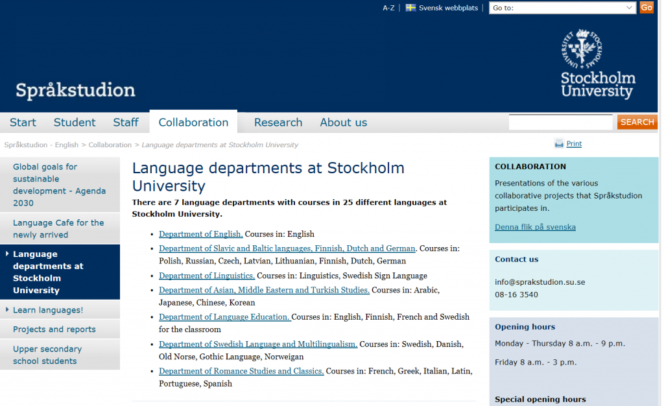Click the 'Opening hours' heading

click(525, 327)
